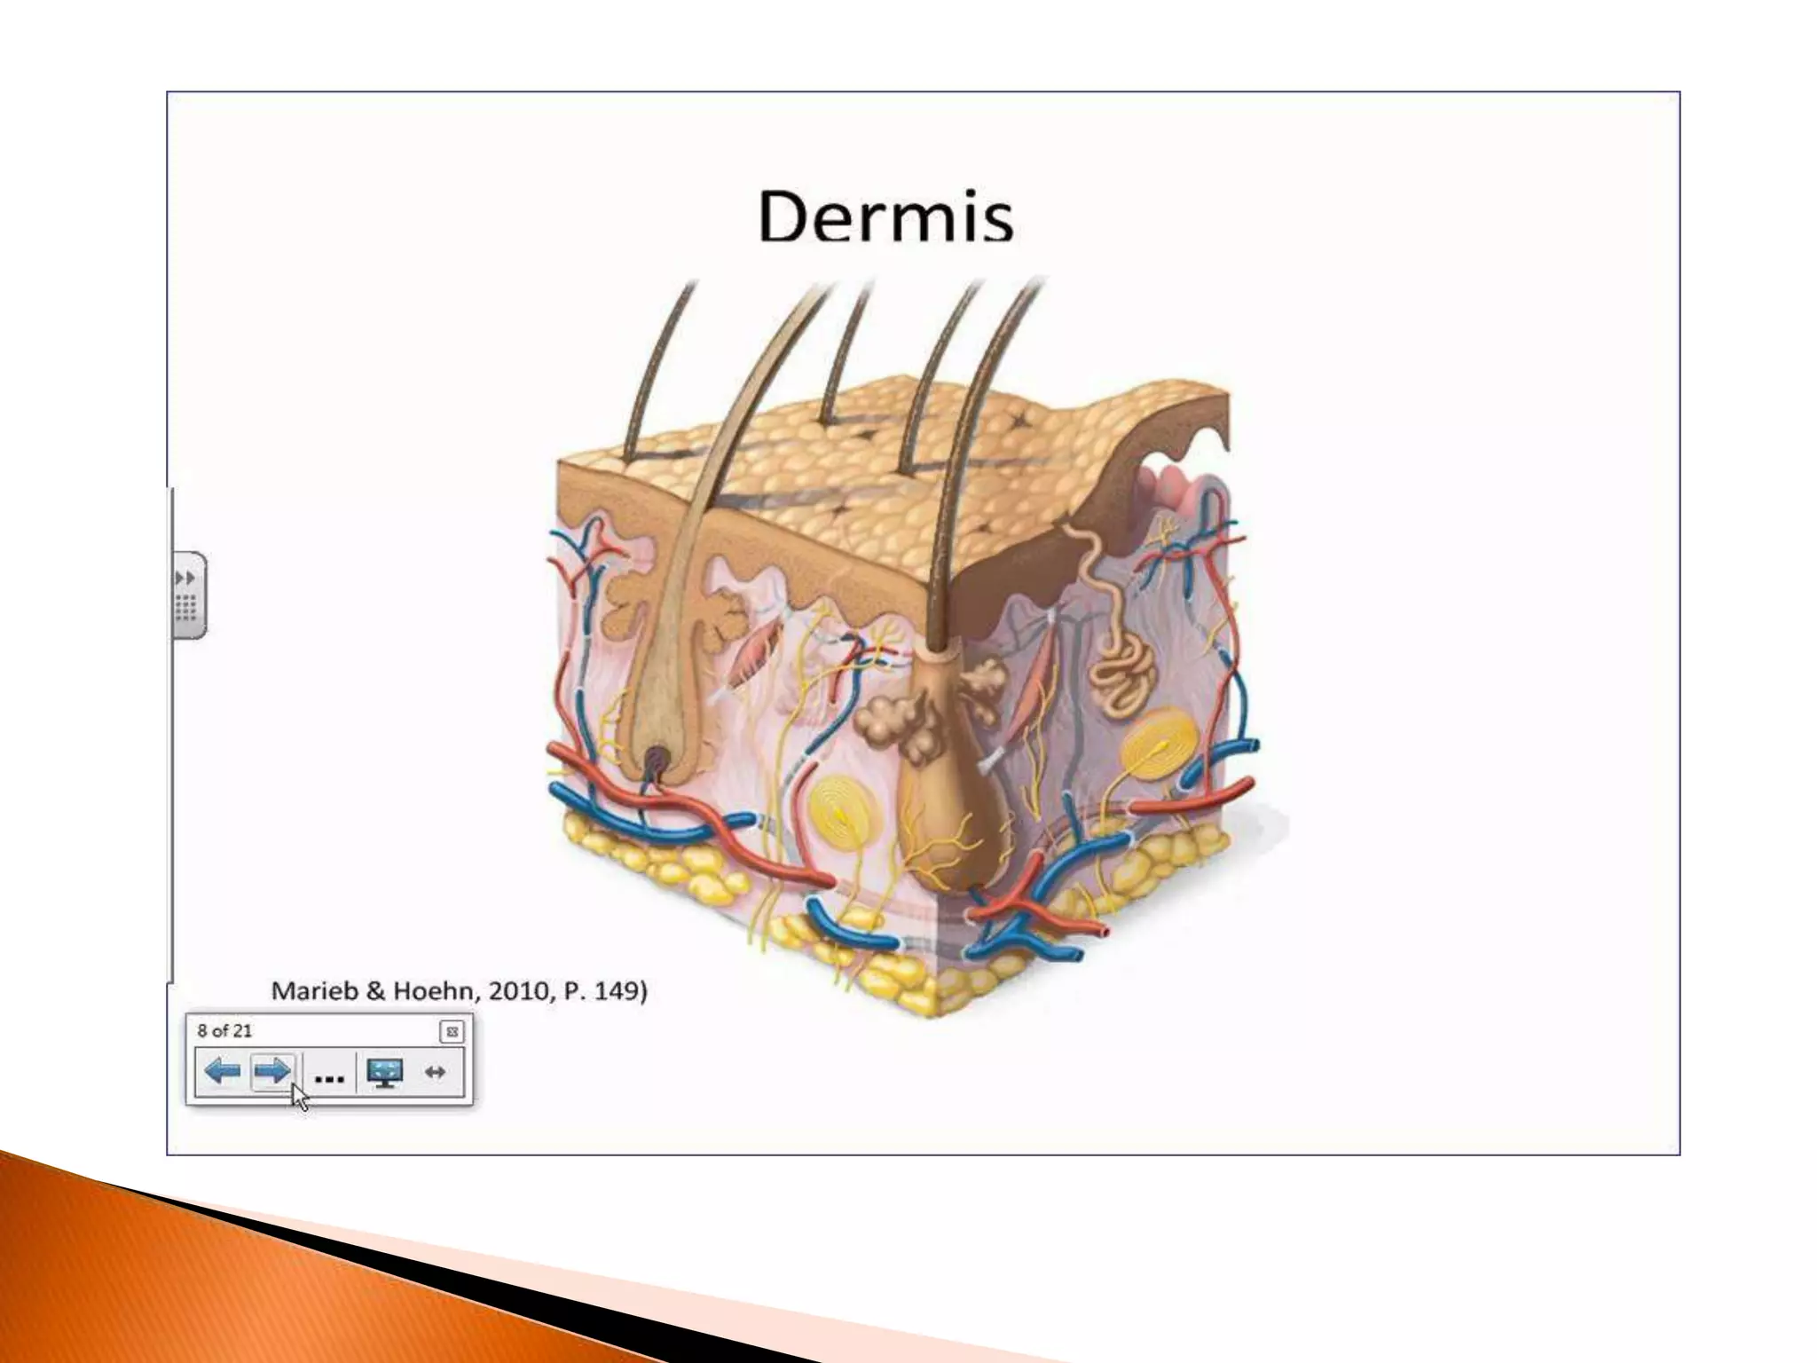Click the Marieb & Hoehn citation text

[459, 990]
